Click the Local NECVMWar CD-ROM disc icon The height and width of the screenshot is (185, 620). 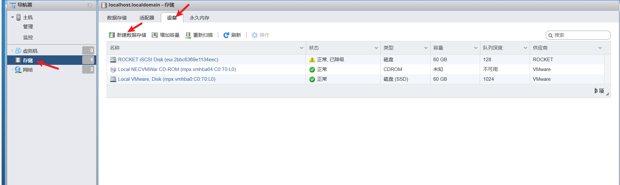113,69
